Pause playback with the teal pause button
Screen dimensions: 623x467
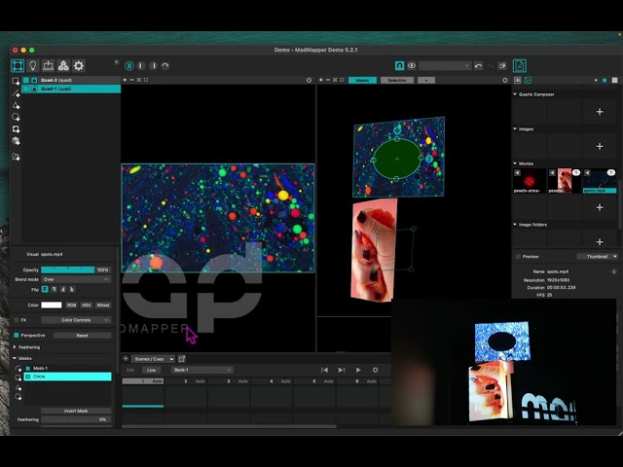129,65
